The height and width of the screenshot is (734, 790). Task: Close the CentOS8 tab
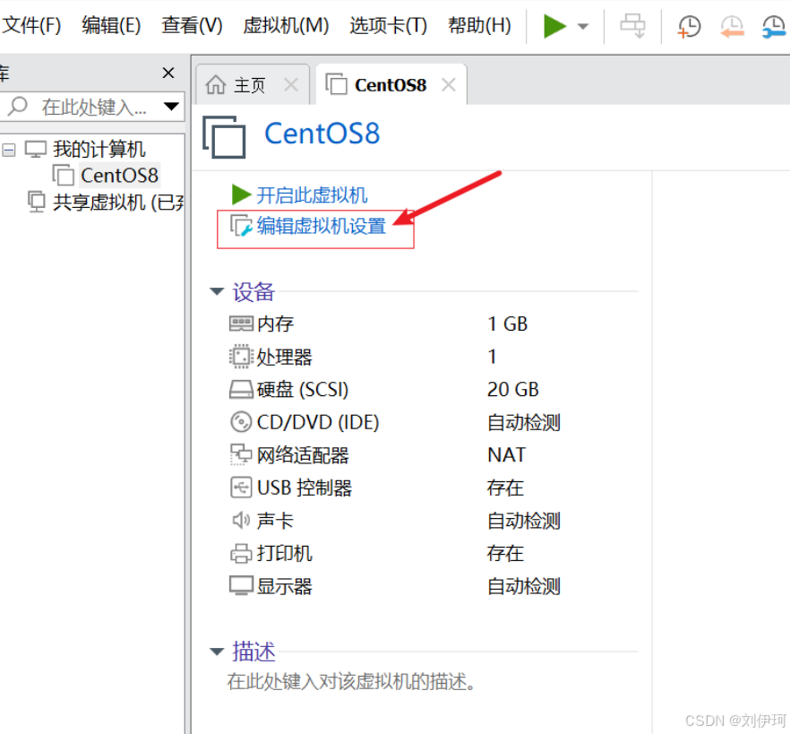[449, 84]
